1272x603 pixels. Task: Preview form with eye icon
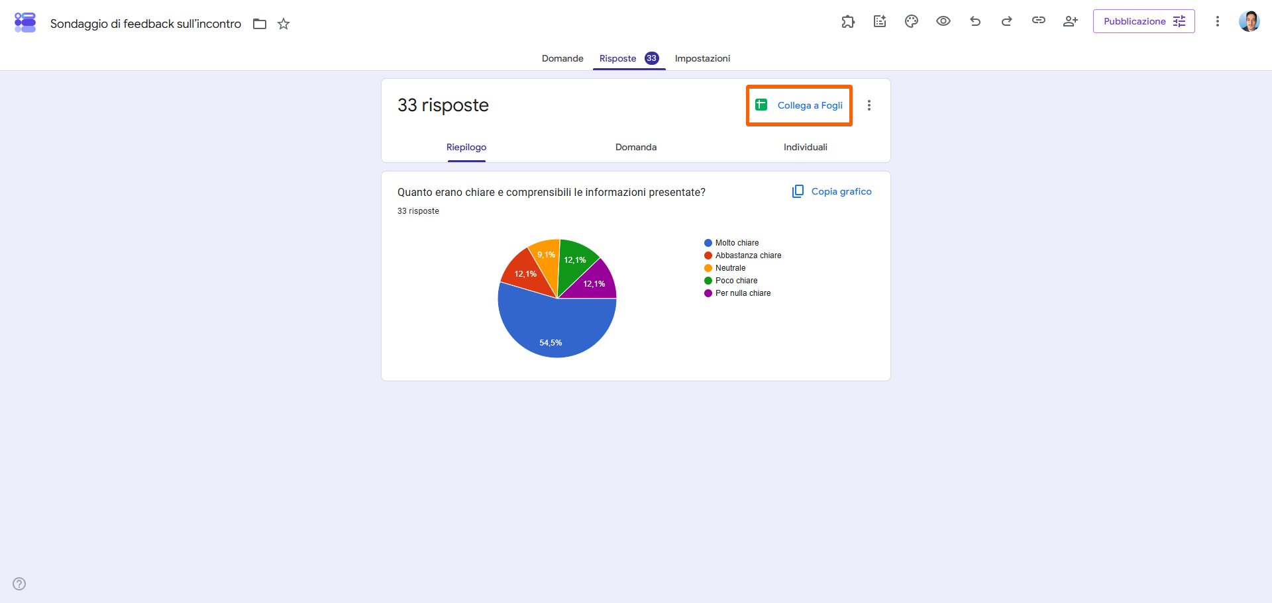[943, 21]
